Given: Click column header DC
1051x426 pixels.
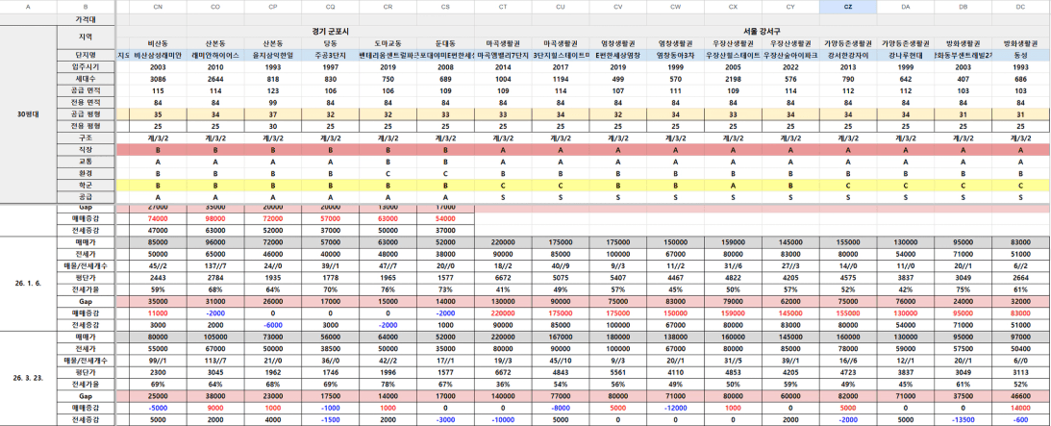Looking at the screenshot, I should pyautogui.click(x=1019, y=7).
